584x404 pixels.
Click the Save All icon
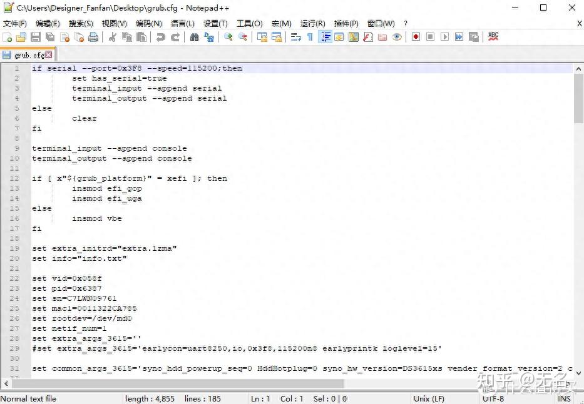click(x=50, y=37)
